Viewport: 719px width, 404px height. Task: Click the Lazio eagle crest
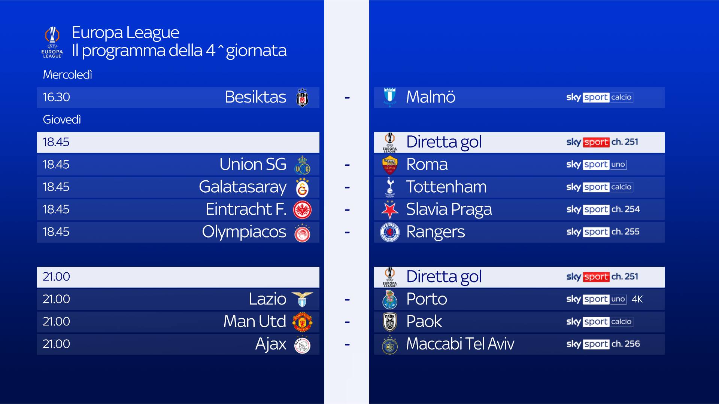[x=302, y=299]
